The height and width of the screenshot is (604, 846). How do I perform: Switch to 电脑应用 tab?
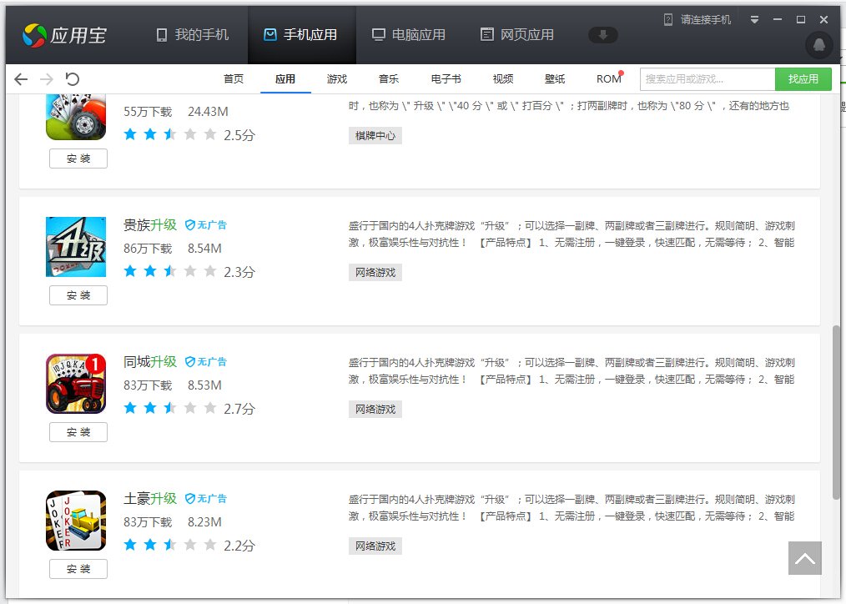tap(408, 35)
